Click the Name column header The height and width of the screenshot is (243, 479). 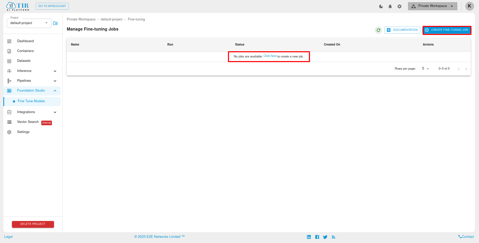point(75,45)
